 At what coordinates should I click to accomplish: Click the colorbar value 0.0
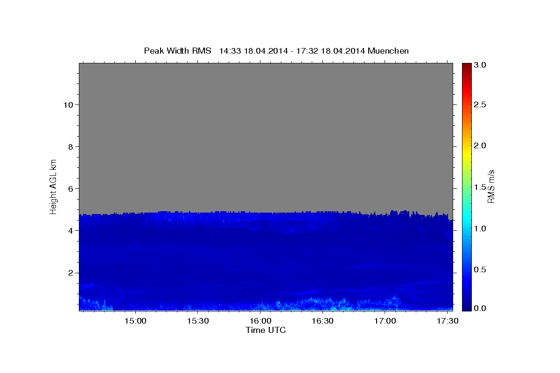coord(481,308)
